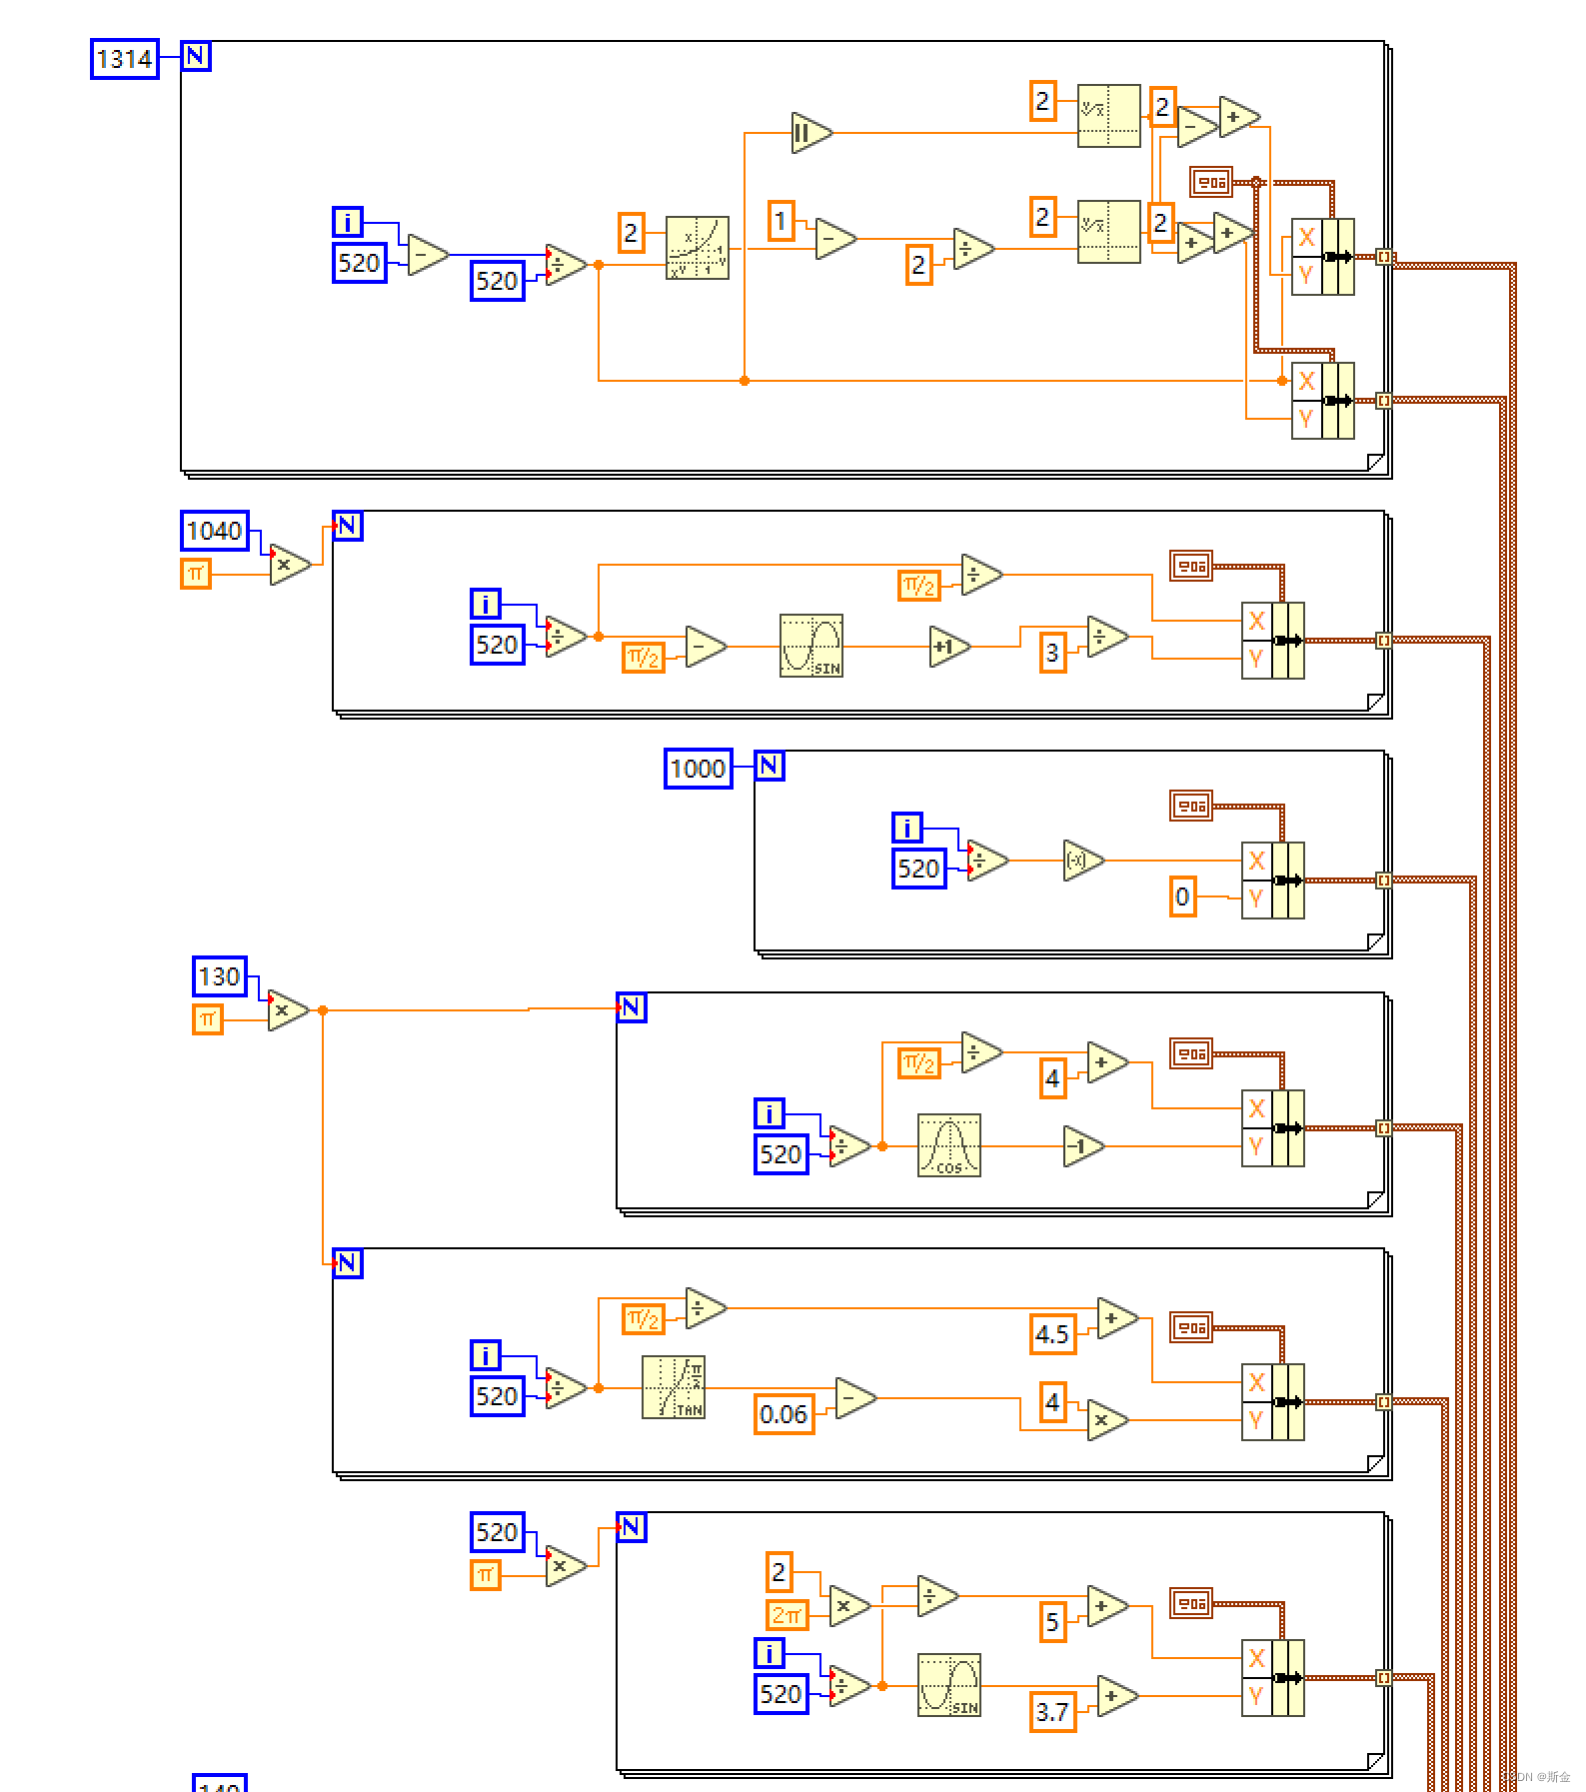Screen dimensions: 1586x1792
Task: Select the constant 2 wired to the power-of-x node
Action: tap(631, 233)
